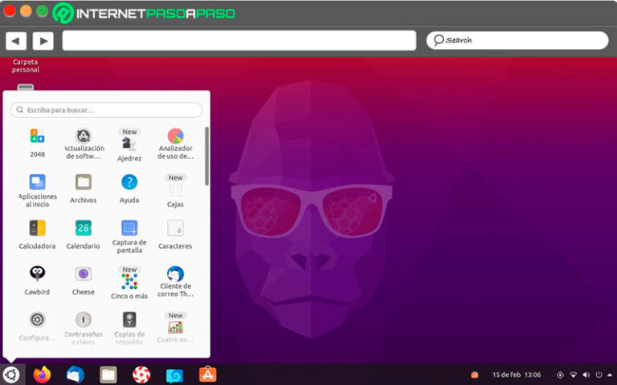Viewport: 617px width, 385px height.
Task: Launch the Calculadora app
Action: 37,229
